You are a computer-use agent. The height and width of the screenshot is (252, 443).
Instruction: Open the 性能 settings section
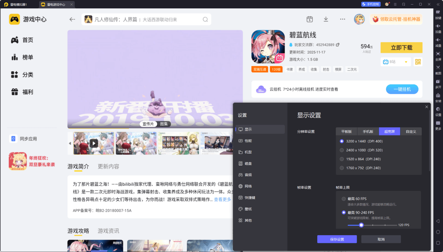(x=260, y=141)
